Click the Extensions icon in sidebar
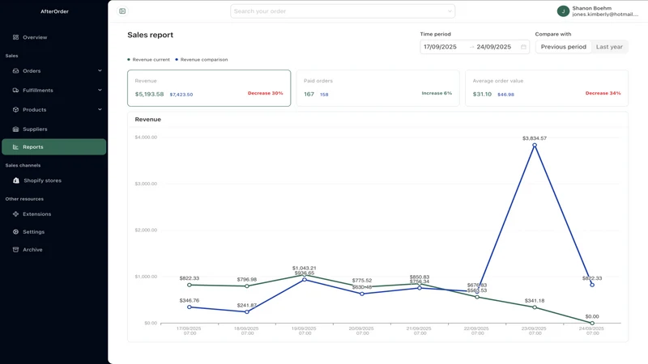Screen dimensions: 648x364 15,214
